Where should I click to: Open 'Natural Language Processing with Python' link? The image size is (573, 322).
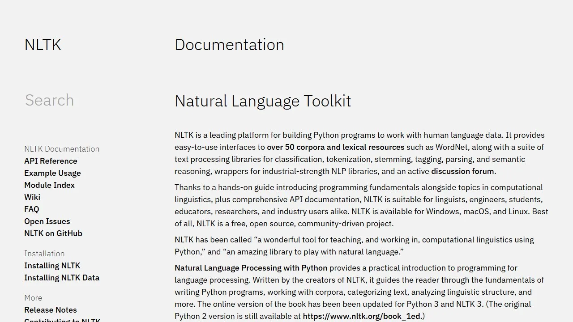pos(251,268)
